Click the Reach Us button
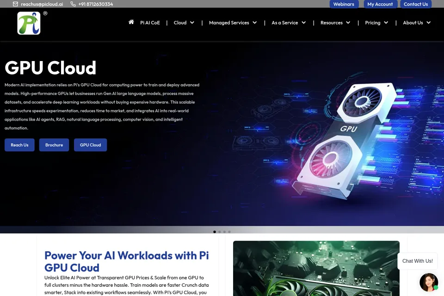 [x=19, y=145]
